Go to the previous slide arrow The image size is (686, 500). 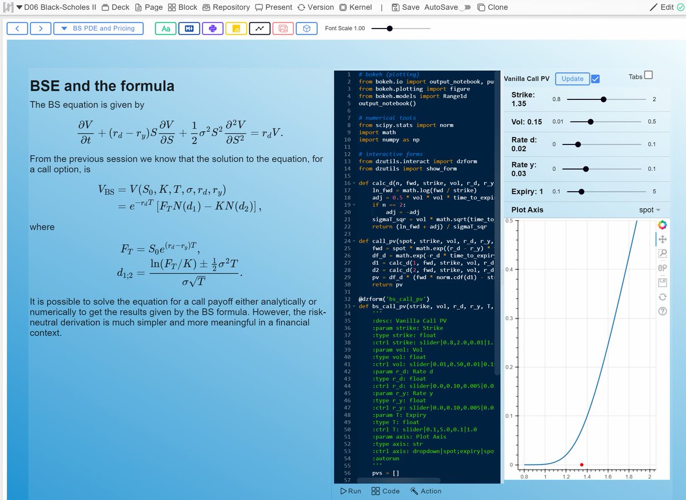[x=17, y=28]
